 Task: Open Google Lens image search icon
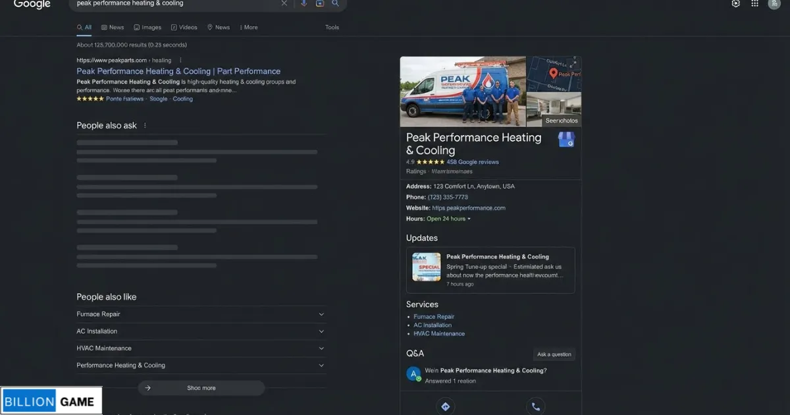320,3
